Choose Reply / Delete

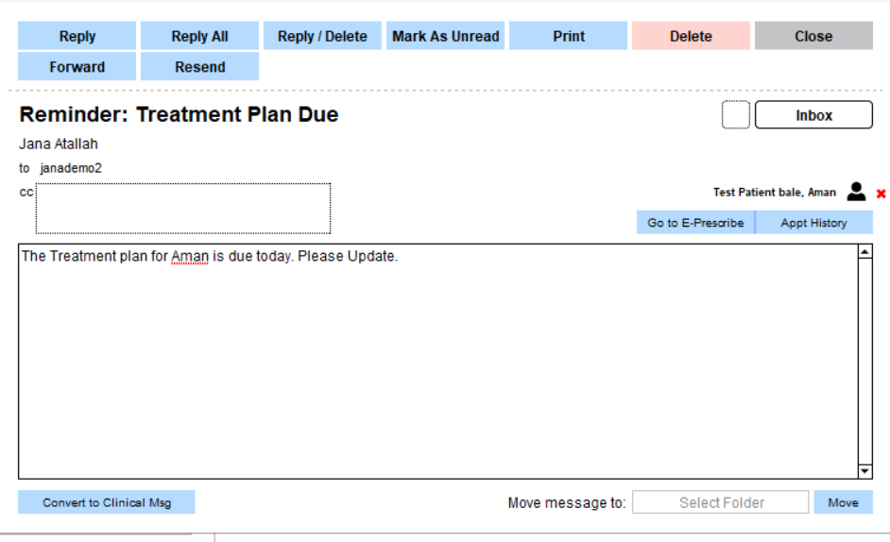(322, 36)
